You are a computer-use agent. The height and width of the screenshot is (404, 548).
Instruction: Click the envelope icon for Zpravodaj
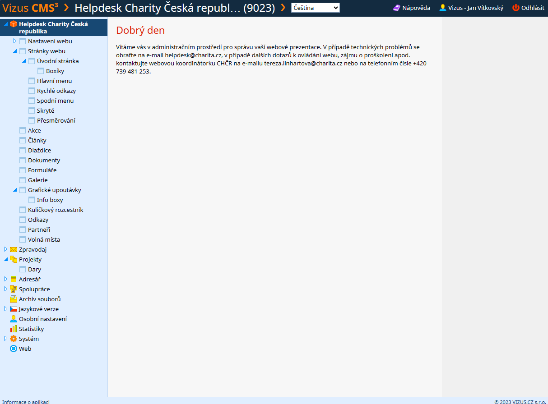[14, 249]
